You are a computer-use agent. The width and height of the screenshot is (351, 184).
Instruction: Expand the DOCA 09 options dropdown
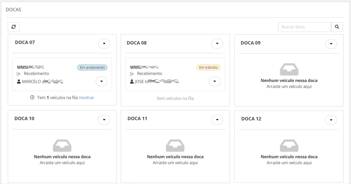(331, 44)
